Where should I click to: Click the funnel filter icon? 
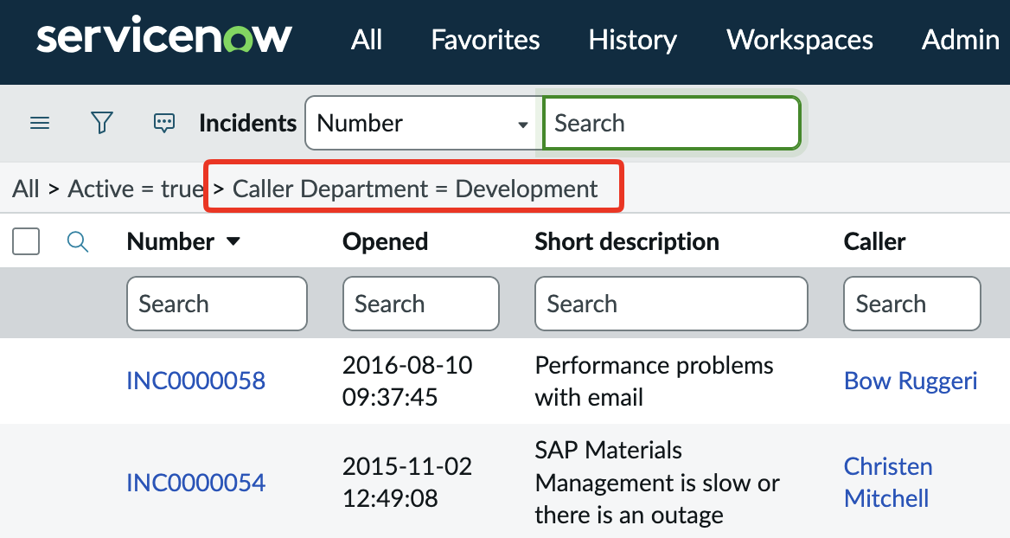coord(102,124)
